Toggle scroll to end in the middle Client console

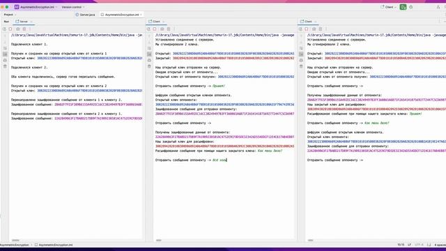(x=149, y=54)
